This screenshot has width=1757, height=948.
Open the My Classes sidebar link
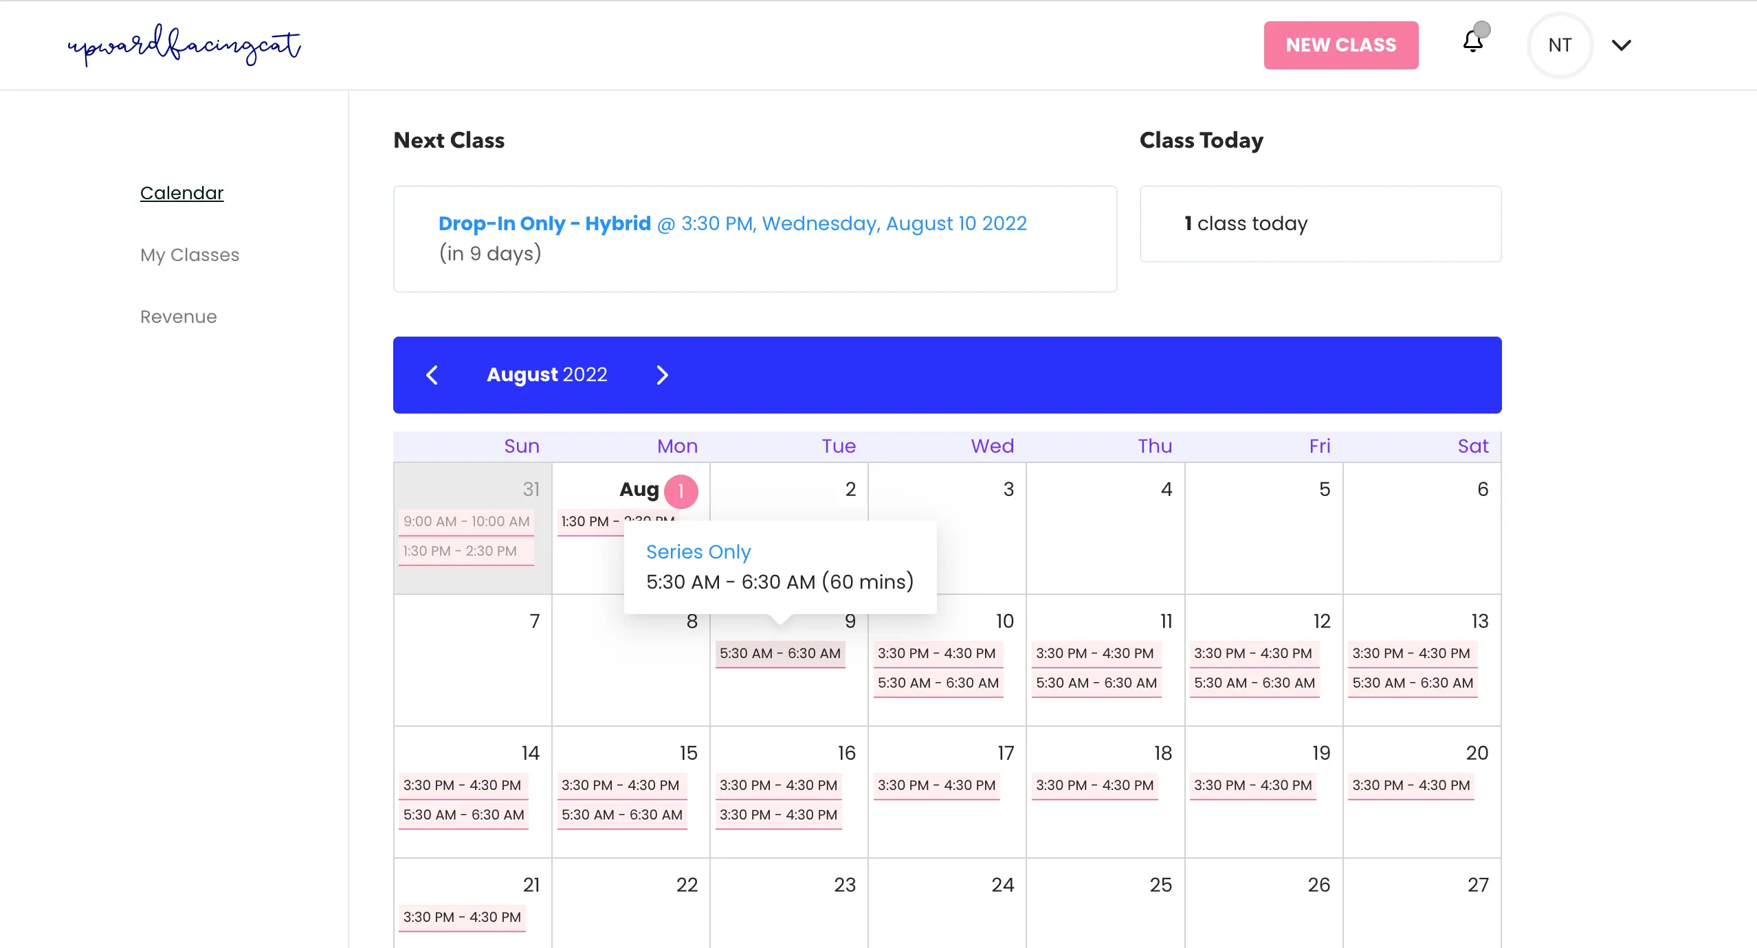[189, 254]
